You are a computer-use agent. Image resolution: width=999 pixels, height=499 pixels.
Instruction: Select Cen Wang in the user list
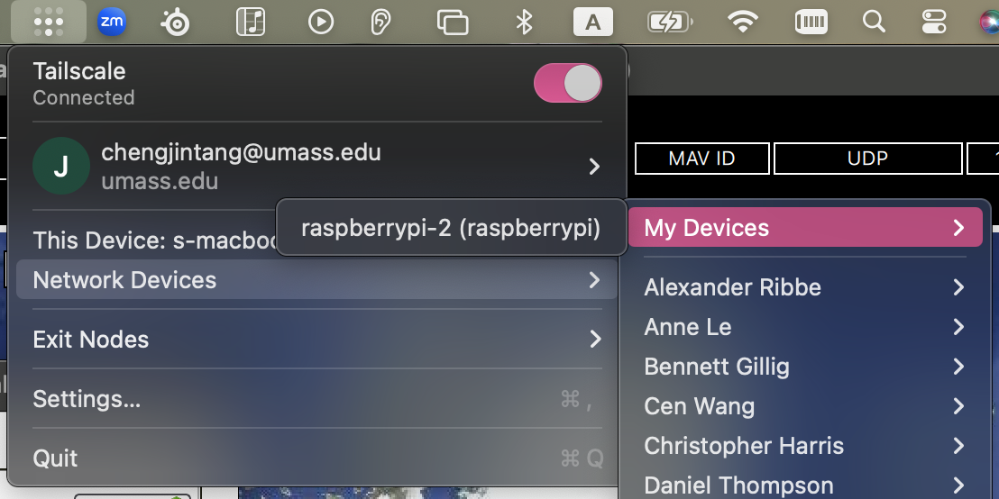(805, 406)
